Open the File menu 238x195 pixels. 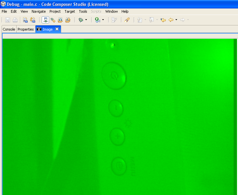[x=4, y=11]
